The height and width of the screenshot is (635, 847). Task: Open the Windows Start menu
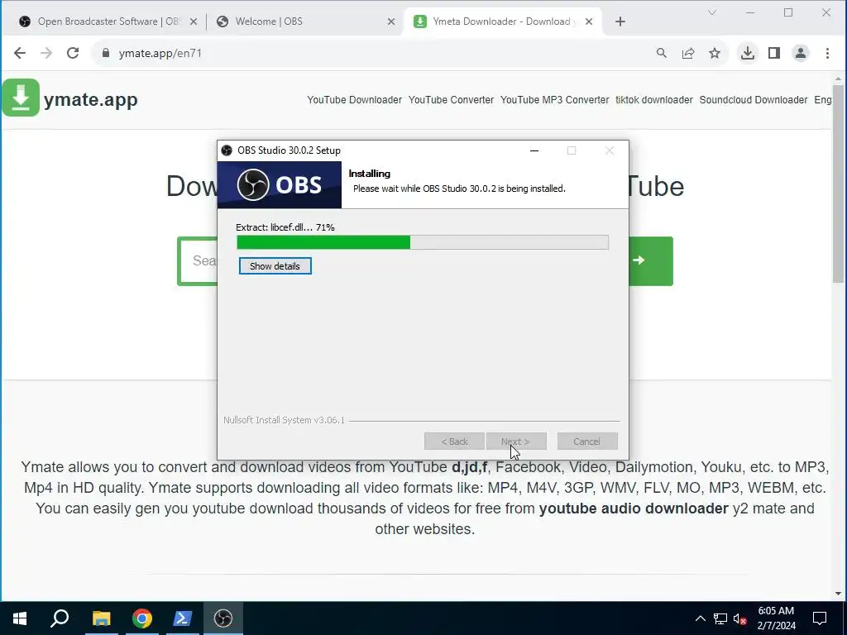pos(20,618)
